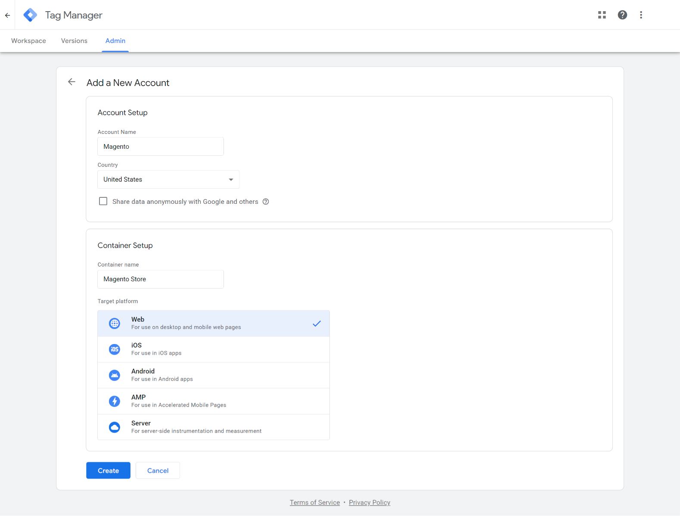This screenshot has height=516, width=680.
Task: Enable Share data anonymously with Google checkbox
Action: click(x=103, y=201)
